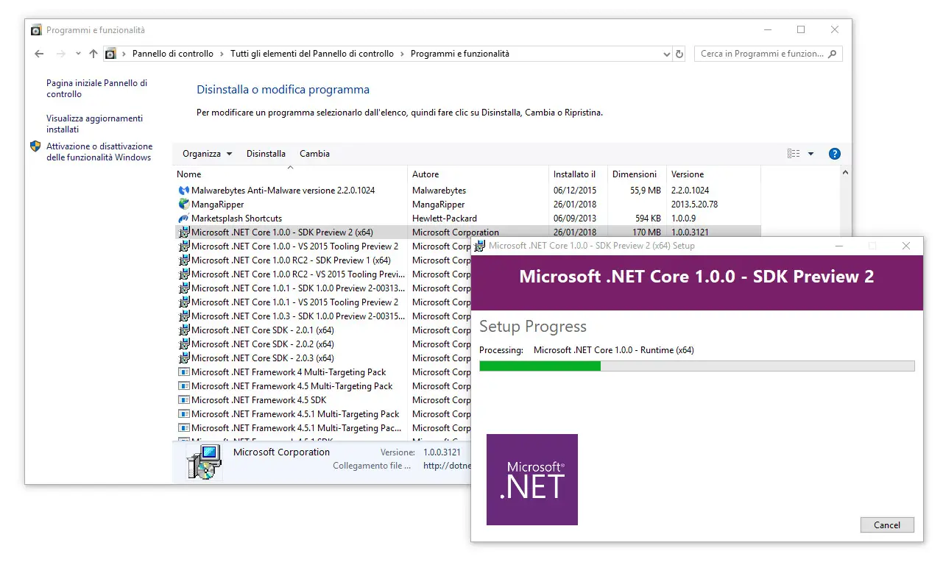Open Pagina iniziale Pannello di controllo link
The width and height of the screenshot is (943, 565).
click(96, 88)
